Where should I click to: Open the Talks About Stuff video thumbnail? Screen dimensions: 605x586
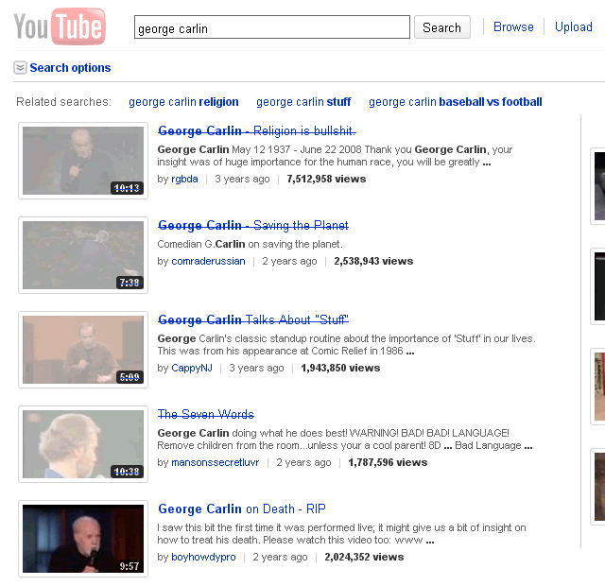coord(83,350)
